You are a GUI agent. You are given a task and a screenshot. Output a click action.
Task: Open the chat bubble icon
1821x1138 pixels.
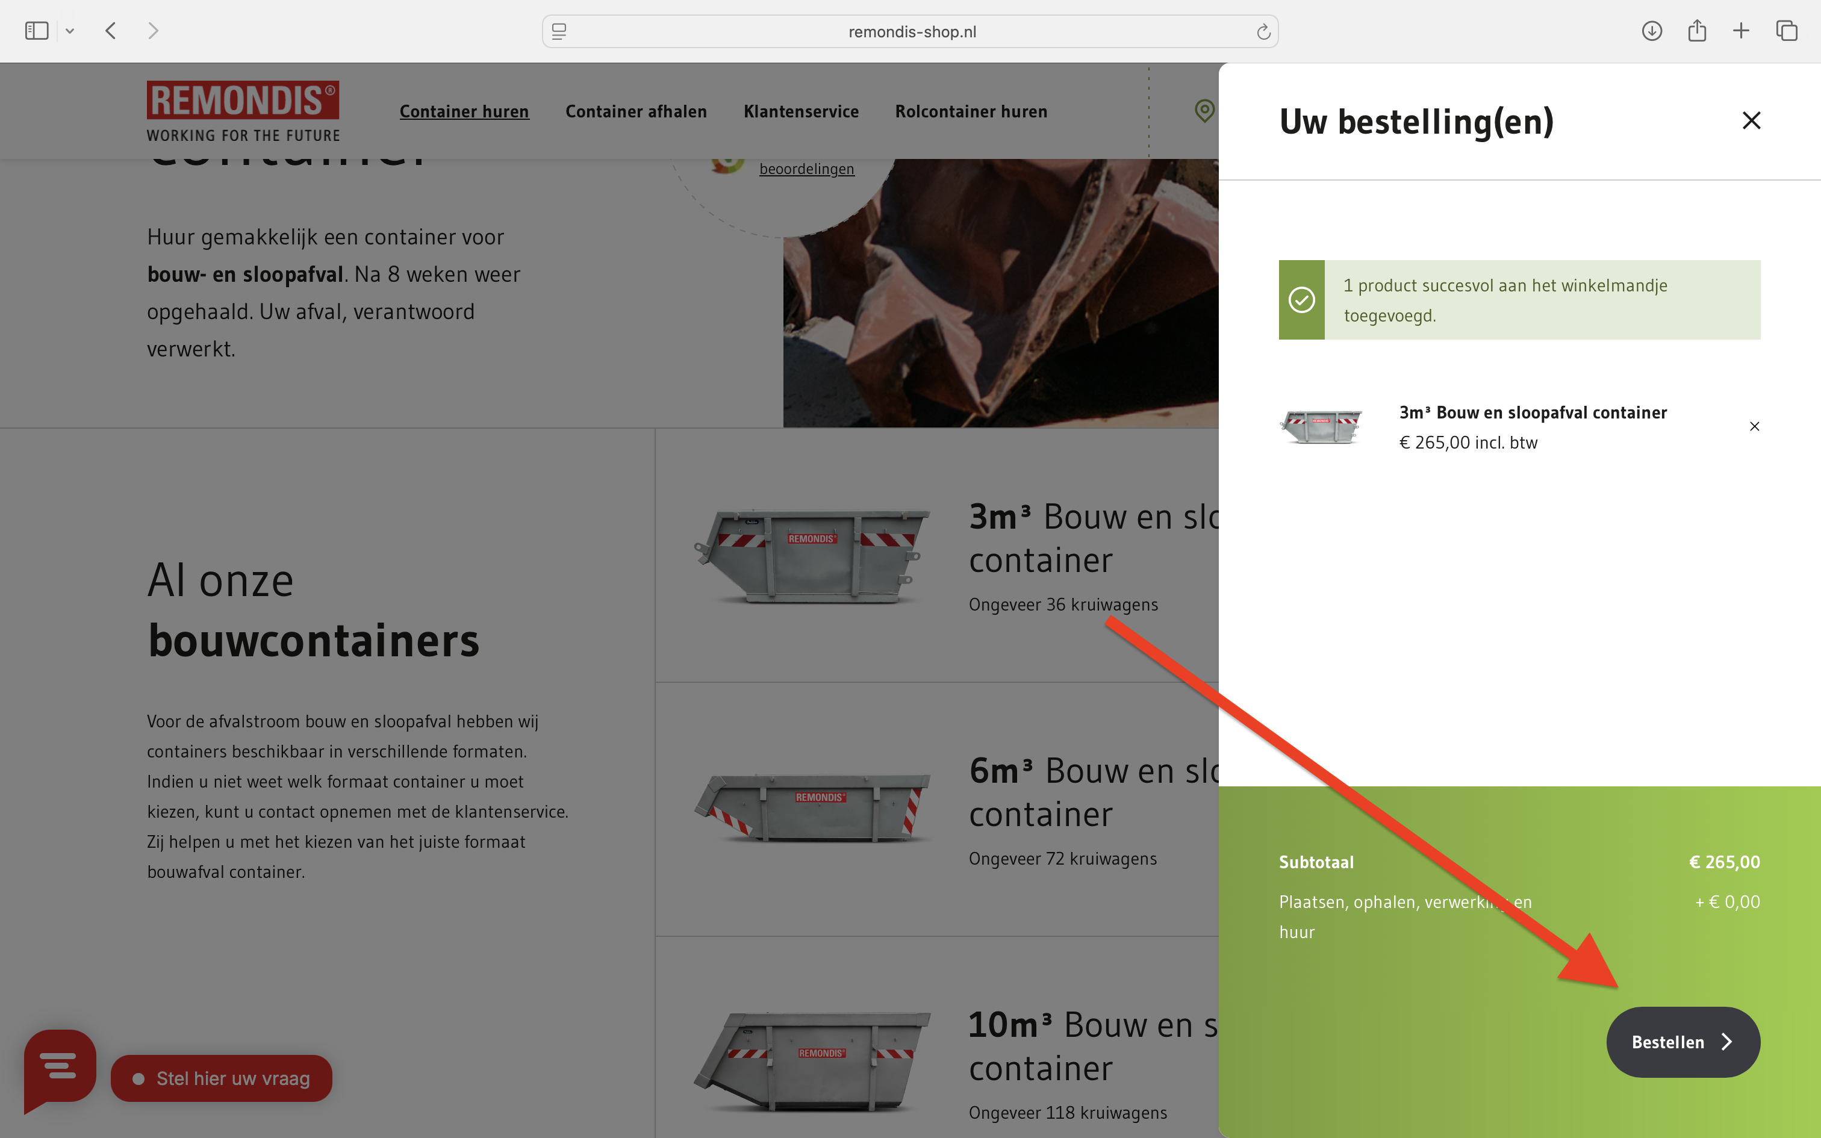(60, 1067)
